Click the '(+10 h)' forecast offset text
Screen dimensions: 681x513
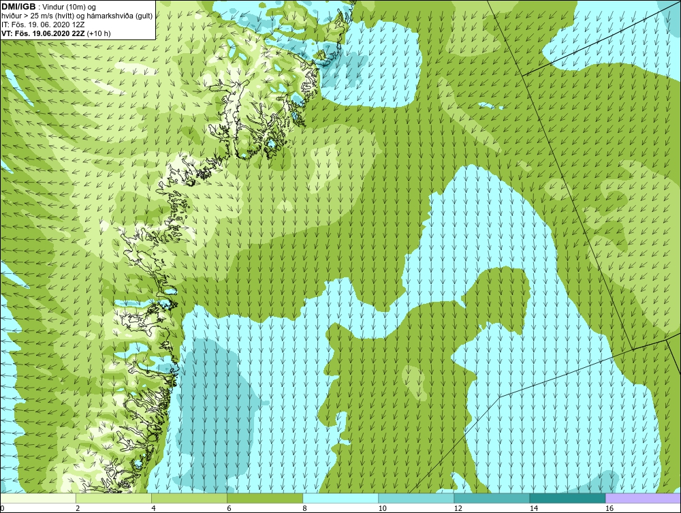pyautogui.click(x=99, y=33)
